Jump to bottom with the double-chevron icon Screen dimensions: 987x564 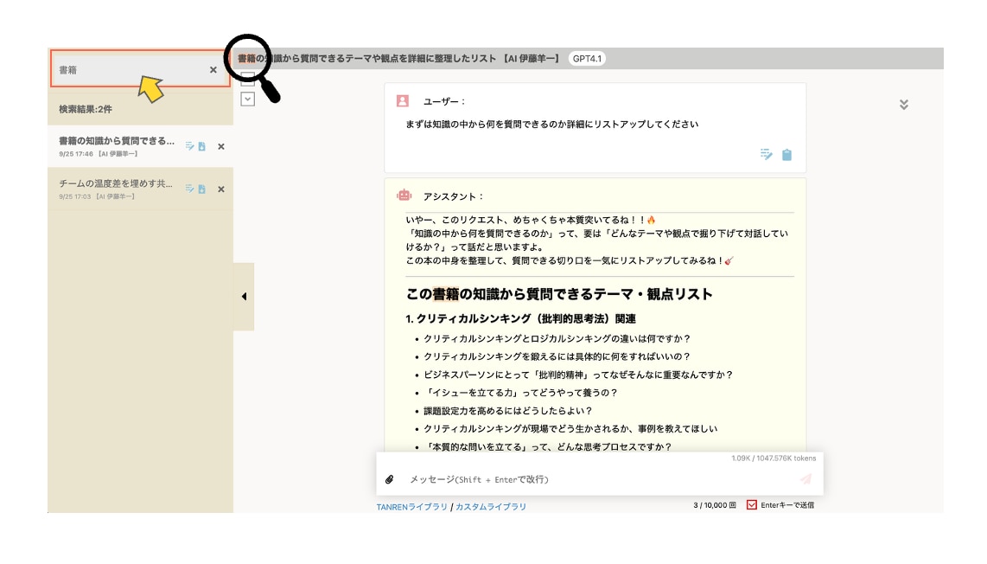click(x=904, y=105)
